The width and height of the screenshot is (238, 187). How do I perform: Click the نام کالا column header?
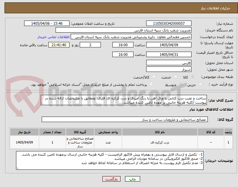click(x=160, y=132)
